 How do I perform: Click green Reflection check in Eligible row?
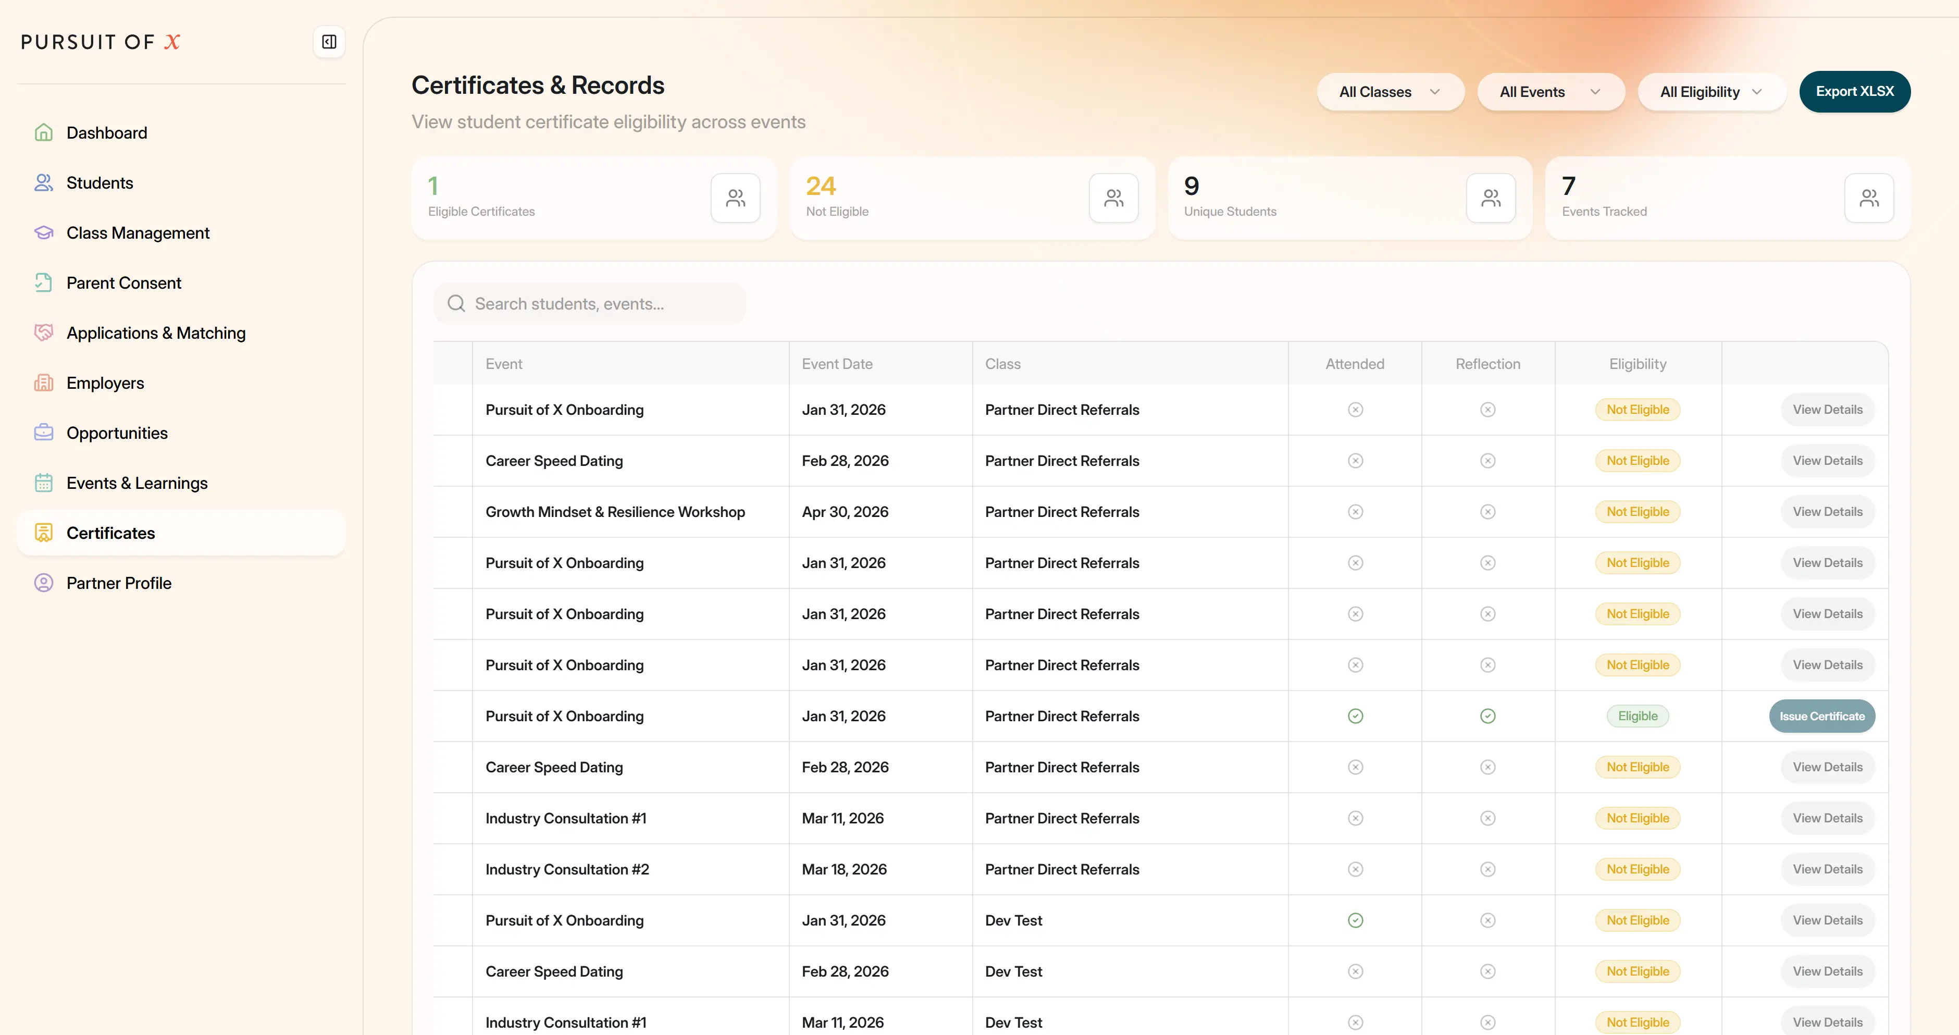coord(1488,716)
